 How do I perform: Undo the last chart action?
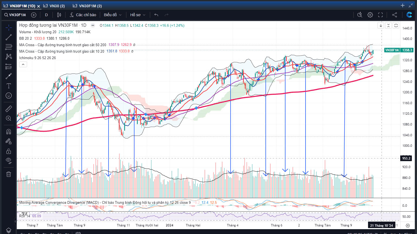156,15
